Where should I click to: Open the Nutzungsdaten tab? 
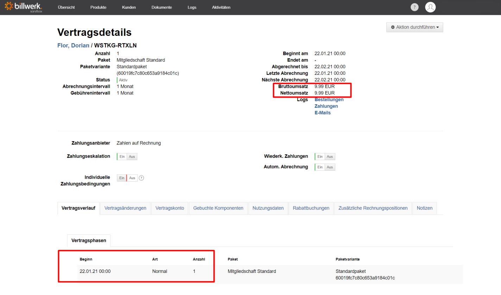pos(268,208)
